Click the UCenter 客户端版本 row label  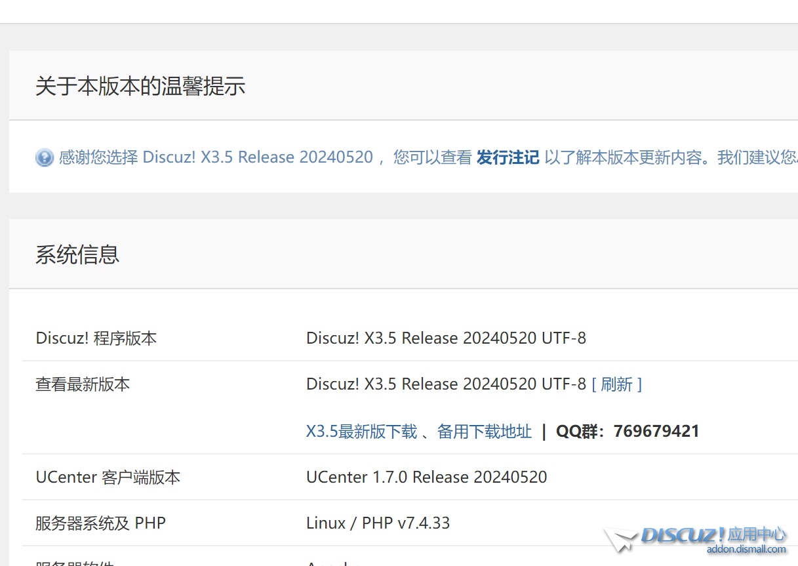tap(108, 477)
